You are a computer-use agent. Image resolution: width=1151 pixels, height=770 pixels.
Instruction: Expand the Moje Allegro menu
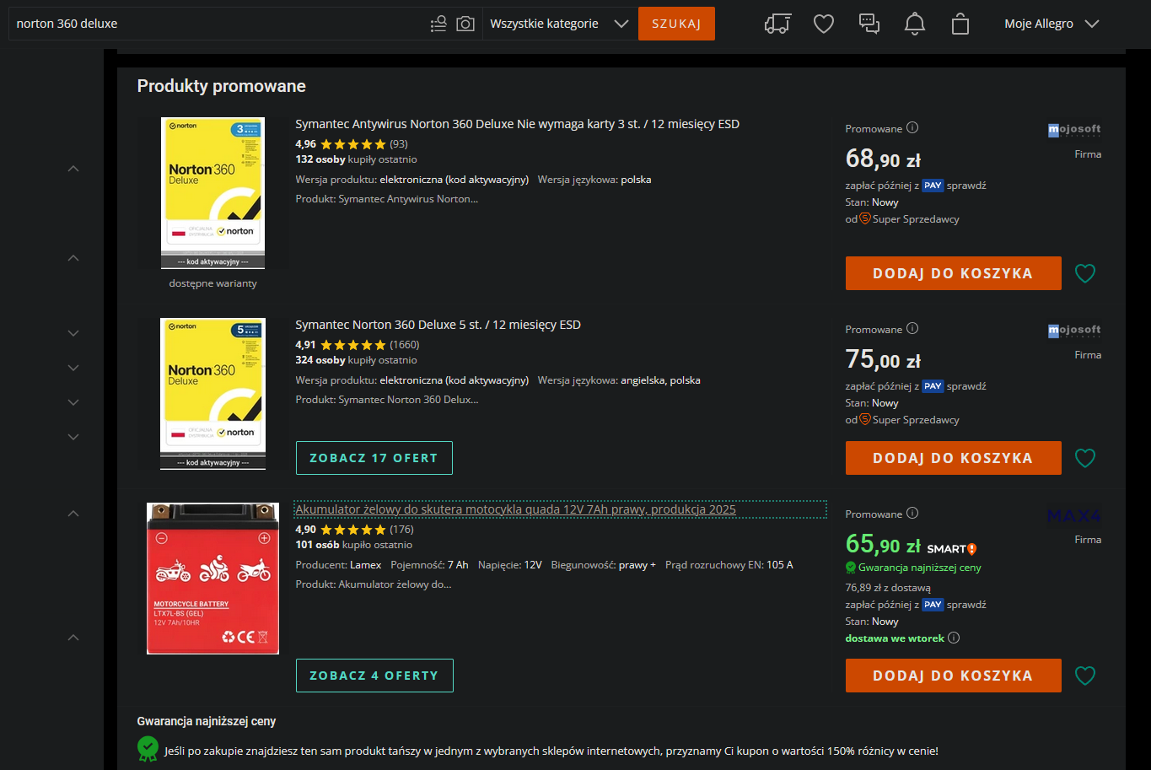click(x=1051, y=24)
